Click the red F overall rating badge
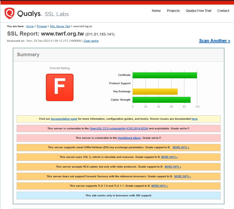This screenshot has width=234, height=209. click(60, 87)
